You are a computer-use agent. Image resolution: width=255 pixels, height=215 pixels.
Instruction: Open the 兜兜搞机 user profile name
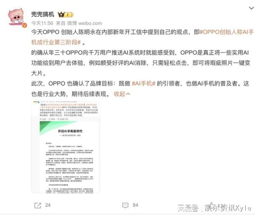42,14
